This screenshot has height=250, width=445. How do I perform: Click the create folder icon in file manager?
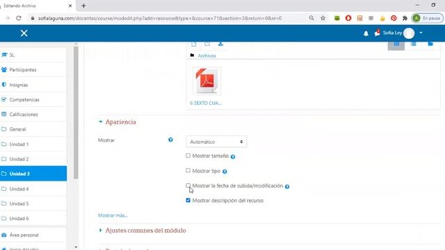point(207,44)
